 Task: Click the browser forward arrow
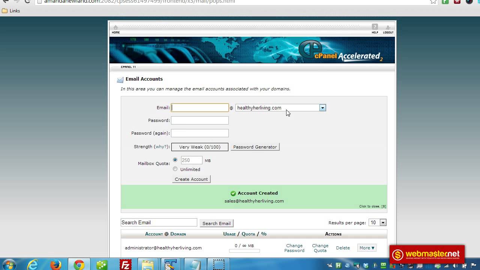(16, 1)
